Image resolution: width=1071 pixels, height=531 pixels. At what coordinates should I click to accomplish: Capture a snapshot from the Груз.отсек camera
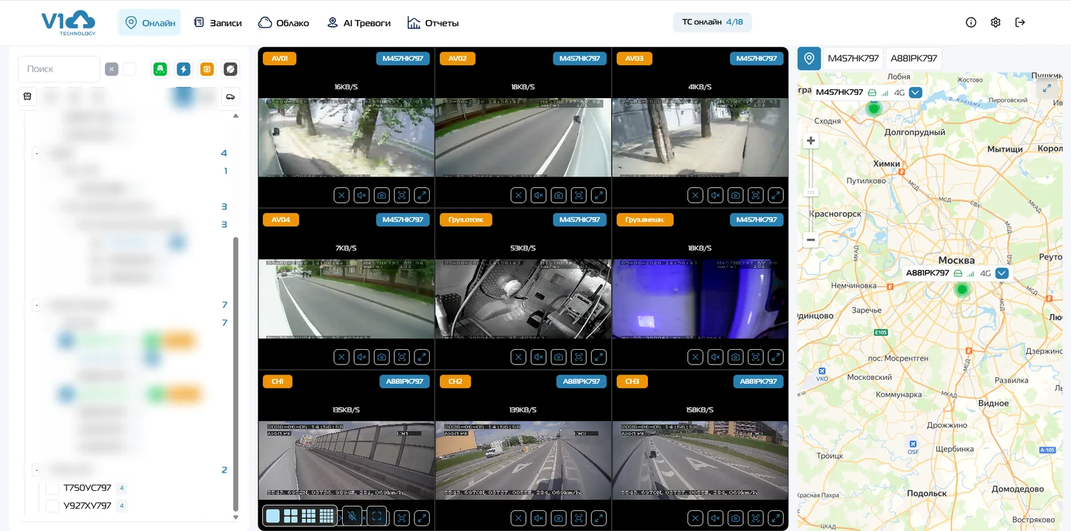(x=558, y=357)
